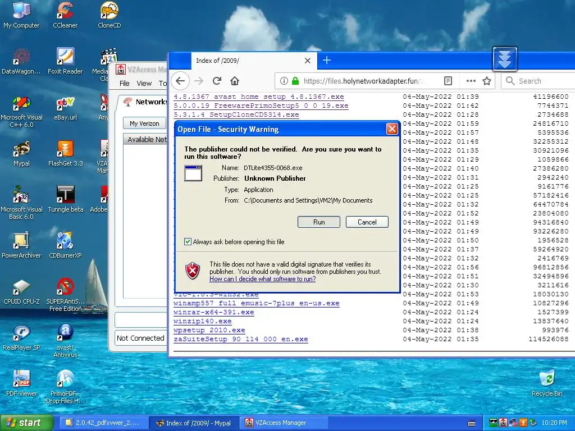Open FlashGet 3.3 desktop shortcut
This screenshot has width=575, height=431.
65,154
